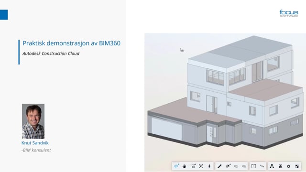Click the garage door on the house model

click(x=166, y=129)
